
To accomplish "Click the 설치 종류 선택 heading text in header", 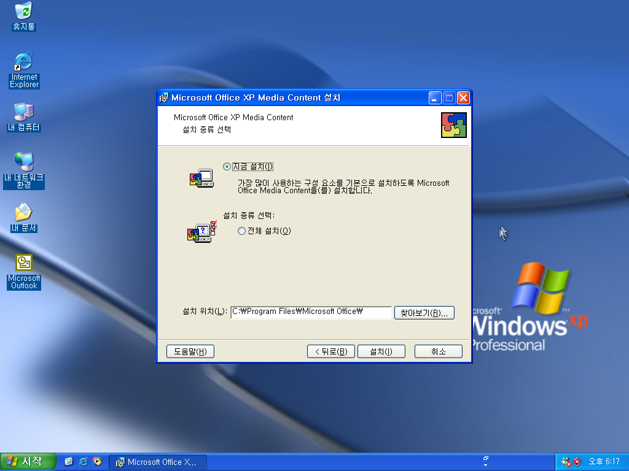I will tap(206, 130).
